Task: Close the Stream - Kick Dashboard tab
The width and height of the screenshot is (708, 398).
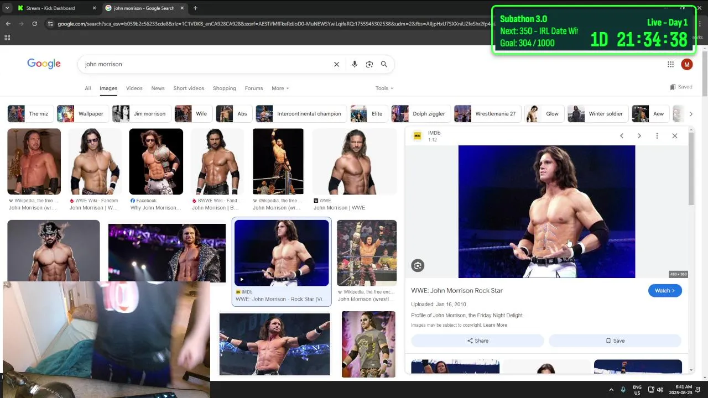Action: click(94, 8)
